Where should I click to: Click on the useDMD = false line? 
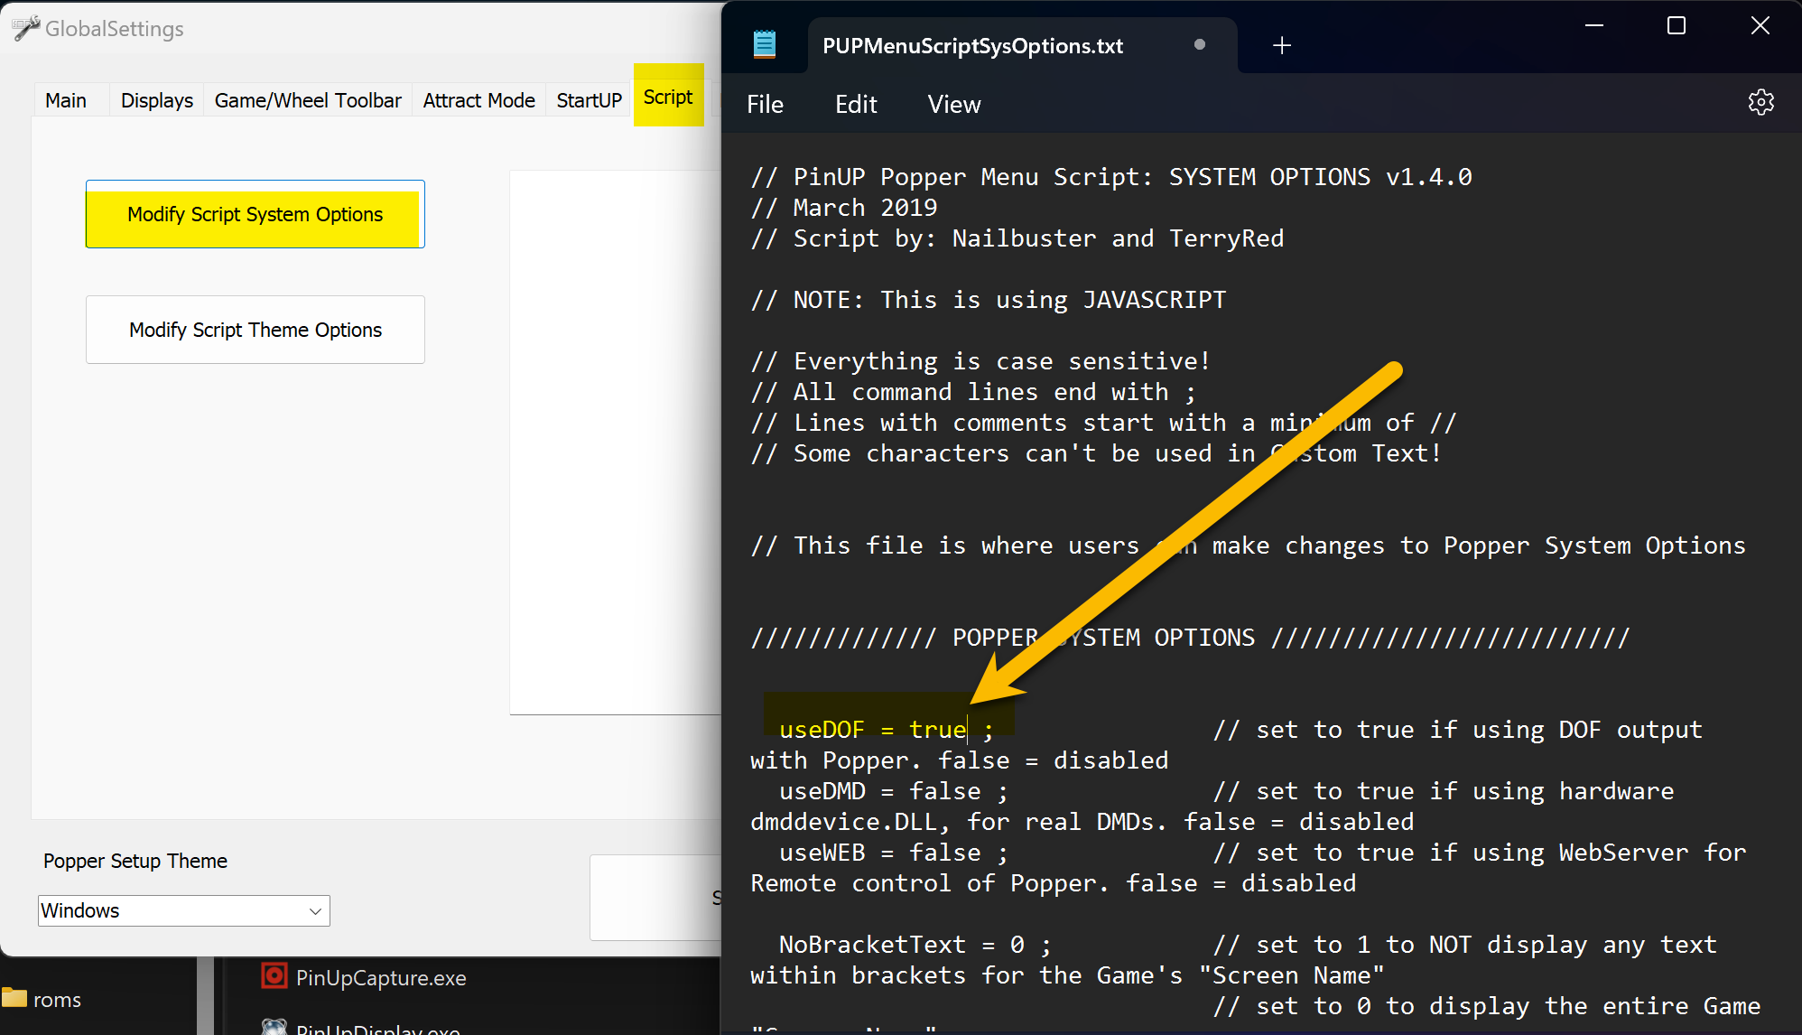click(892, 791)
